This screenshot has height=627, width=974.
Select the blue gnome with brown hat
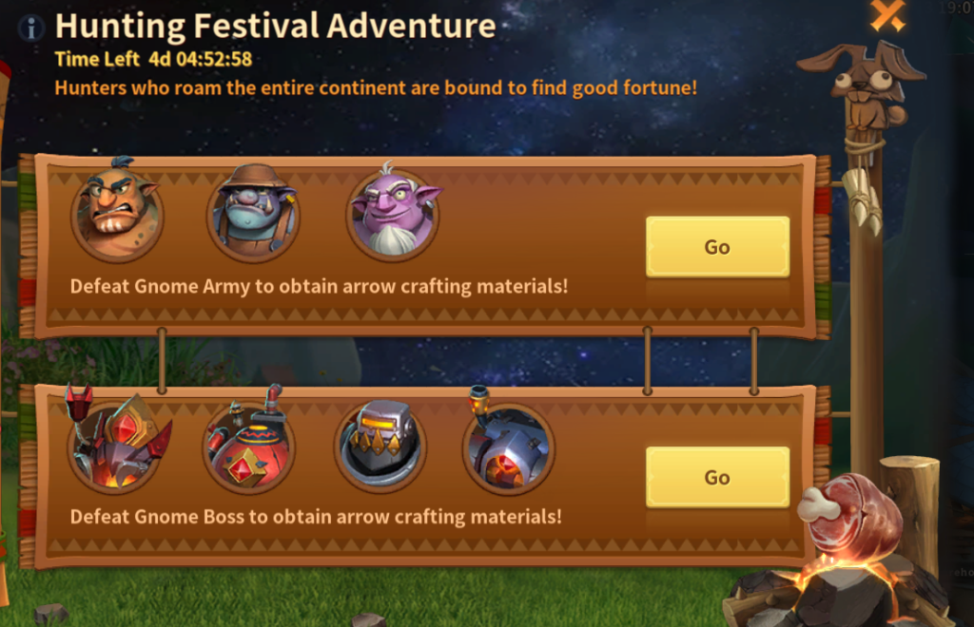coord(253,212)
